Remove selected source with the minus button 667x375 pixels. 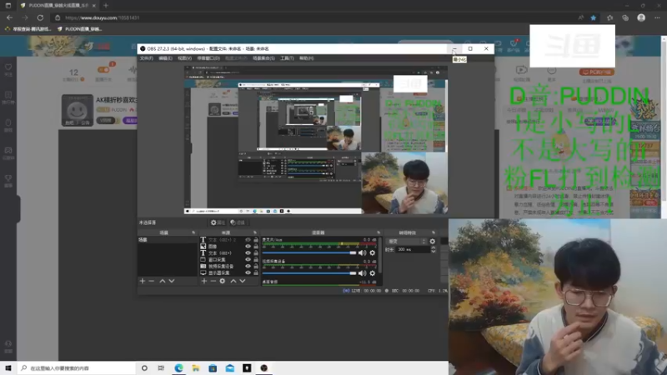point(213,281)
